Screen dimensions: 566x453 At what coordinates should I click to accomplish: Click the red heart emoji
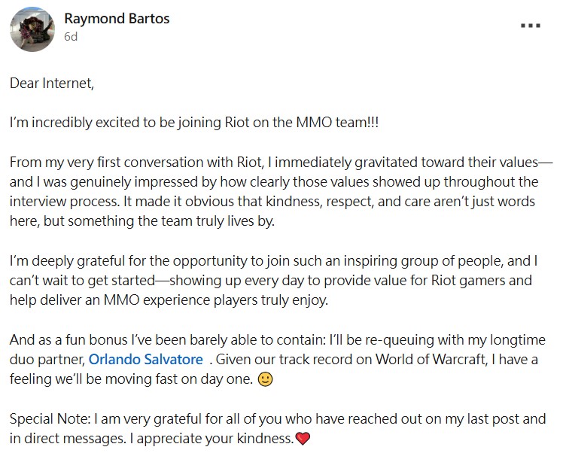[303, 439]
